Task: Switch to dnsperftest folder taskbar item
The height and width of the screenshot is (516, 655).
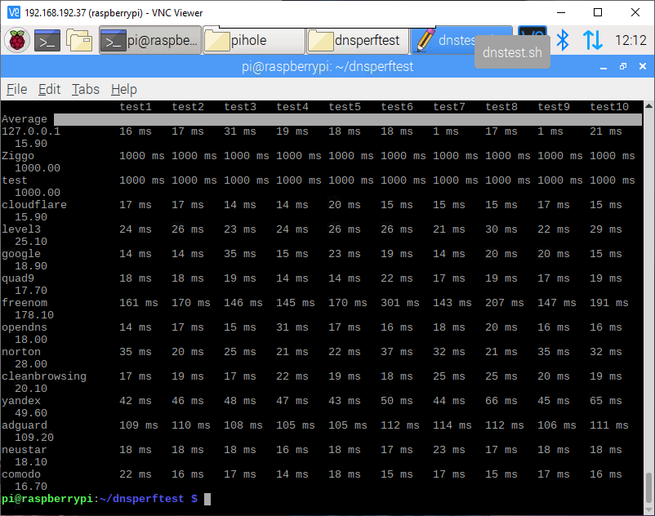Action: (x=358, y=40)
